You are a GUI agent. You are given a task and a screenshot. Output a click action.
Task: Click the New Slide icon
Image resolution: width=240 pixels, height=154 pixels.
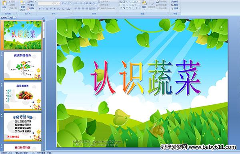point(23,4)
